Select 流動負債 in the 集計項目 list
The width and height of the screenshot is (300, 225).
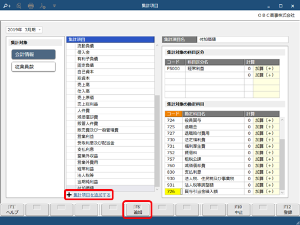111,46
